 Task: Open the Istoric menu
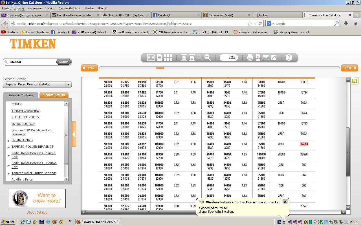click(50, 8)
